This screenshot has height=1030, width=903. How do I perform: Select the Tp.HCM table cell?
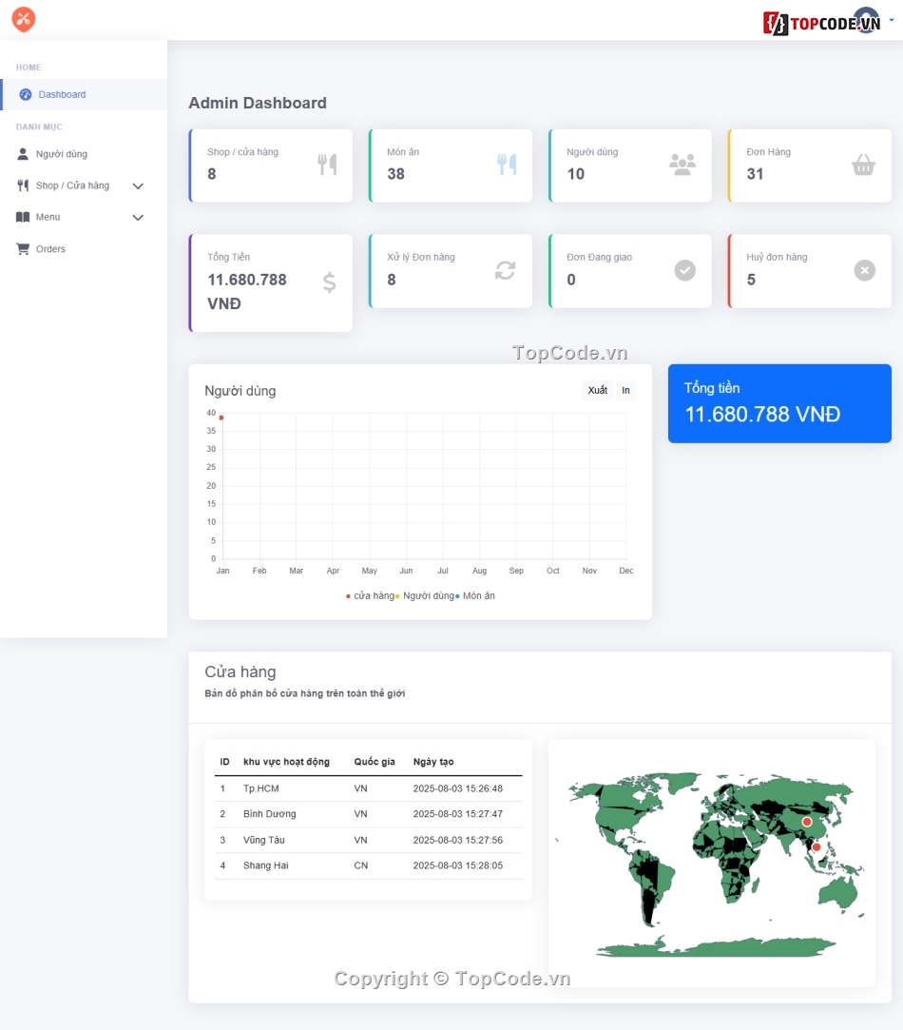tap(261, 788)
